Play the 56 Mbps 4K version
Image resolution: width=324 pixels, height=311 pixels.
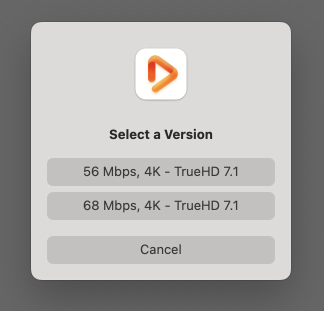[161, 172]
